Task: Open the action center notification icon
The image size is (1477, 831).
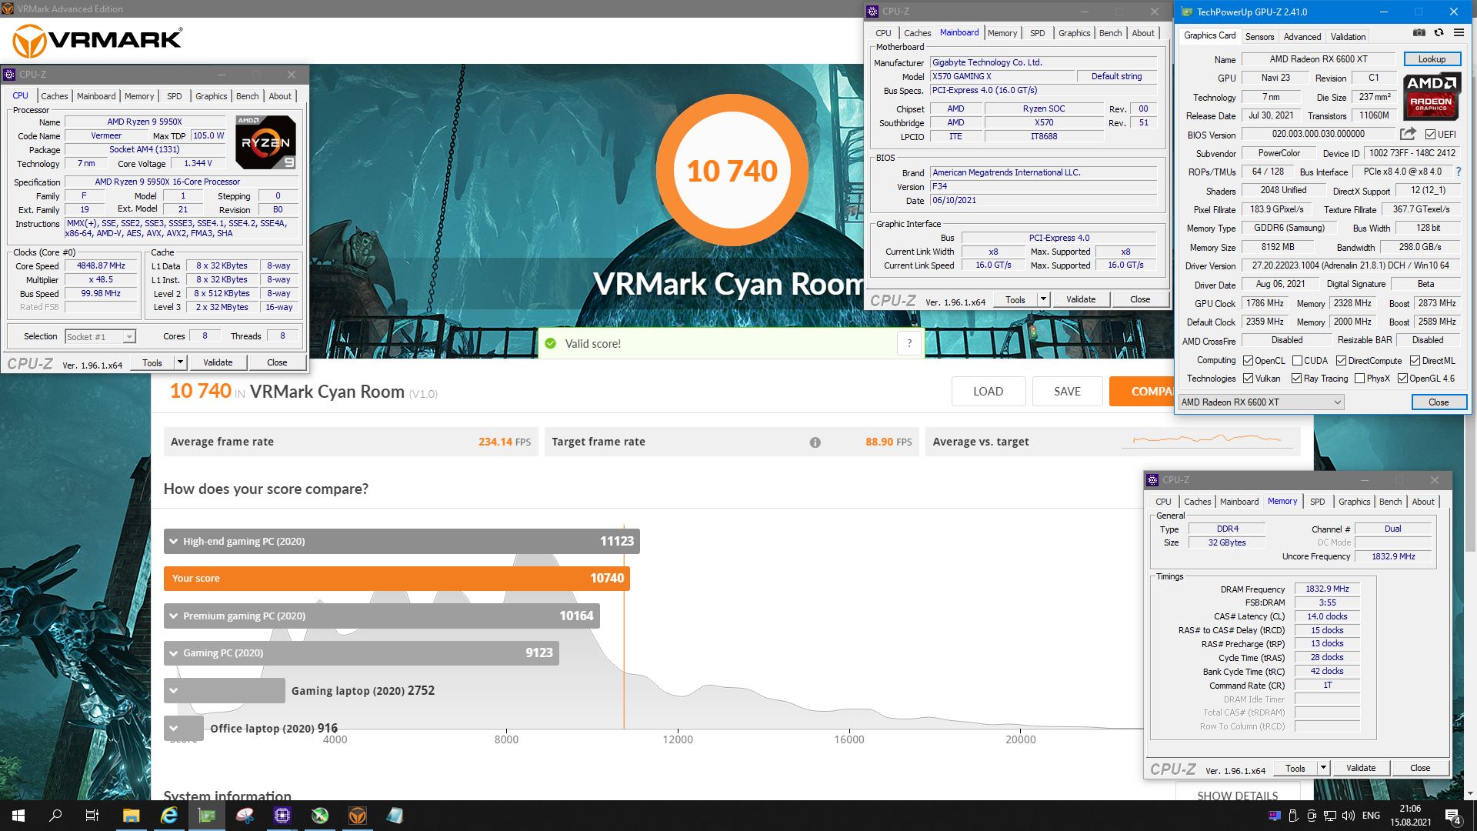Action: (x=1453, y=816)
